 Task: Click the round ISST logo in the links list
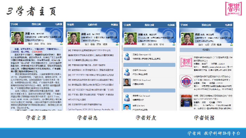186,81
